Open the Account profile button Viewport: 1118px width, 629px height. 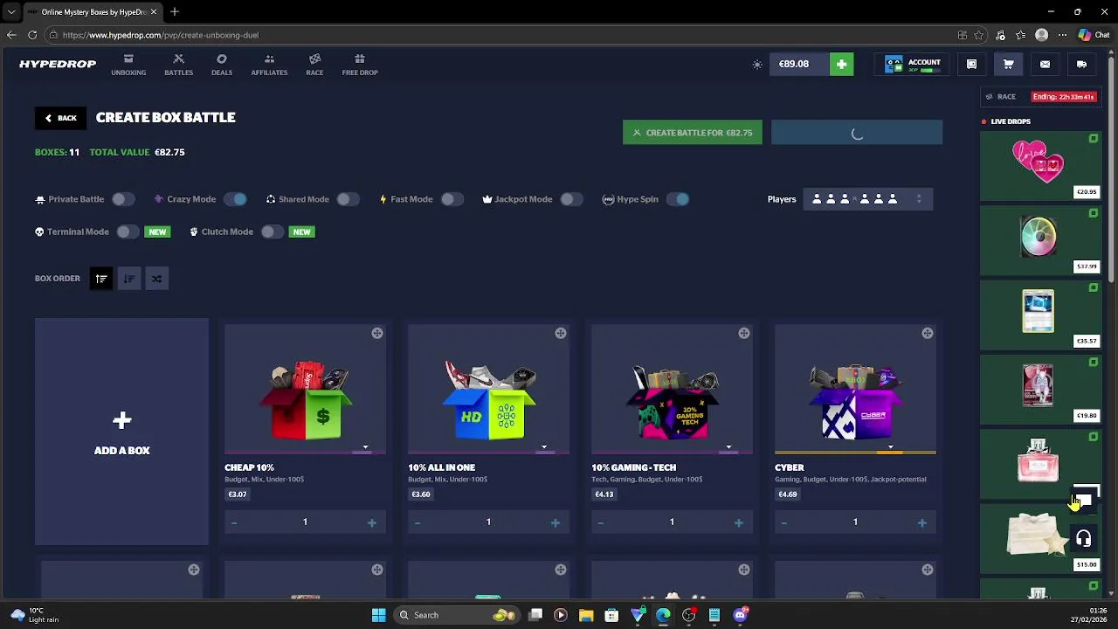tap(913, 65)
